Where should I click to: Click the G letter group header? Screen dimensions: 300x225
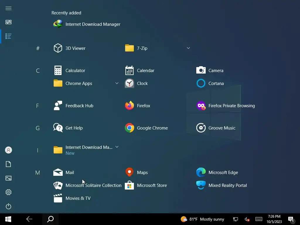point(38,128)
